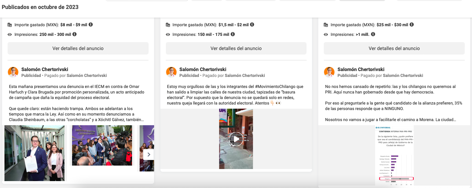This screenshot has width=472, height=188.
Task: Advance the photo carousel with right arrow
Action: (149, 155)
